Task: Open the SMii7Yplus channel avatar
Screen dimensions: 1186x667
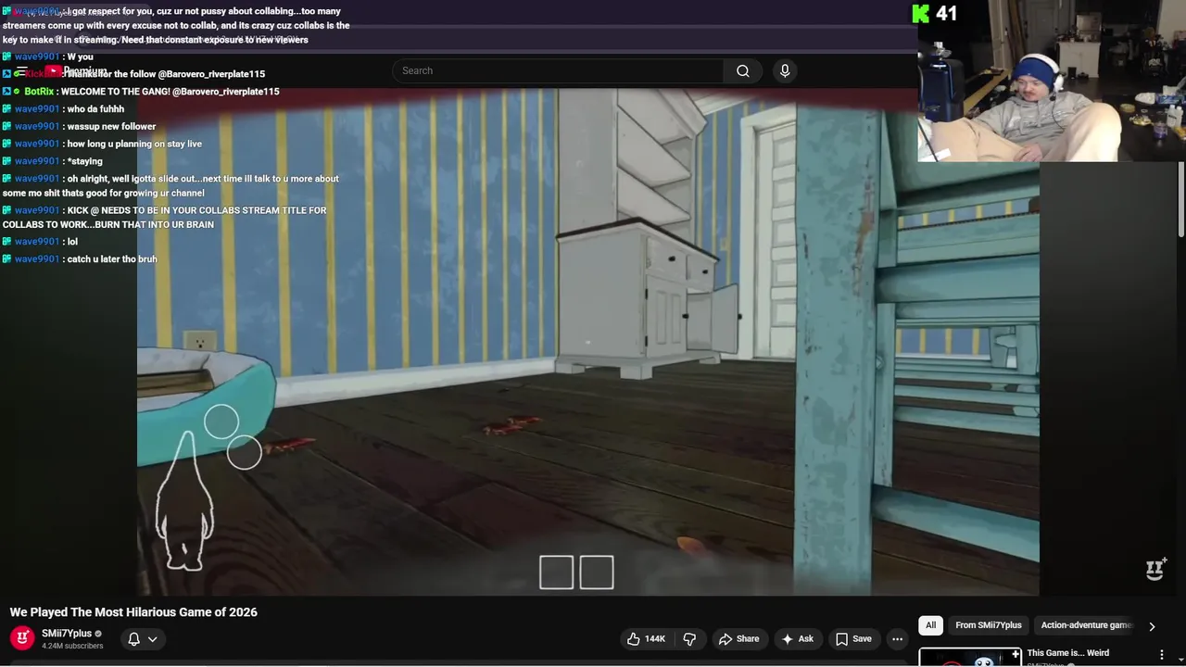Action: [22, 638]
